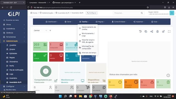176x99 pixels.
Task: Open Brave browser from taskbar
Action: (x=75, y=96)
